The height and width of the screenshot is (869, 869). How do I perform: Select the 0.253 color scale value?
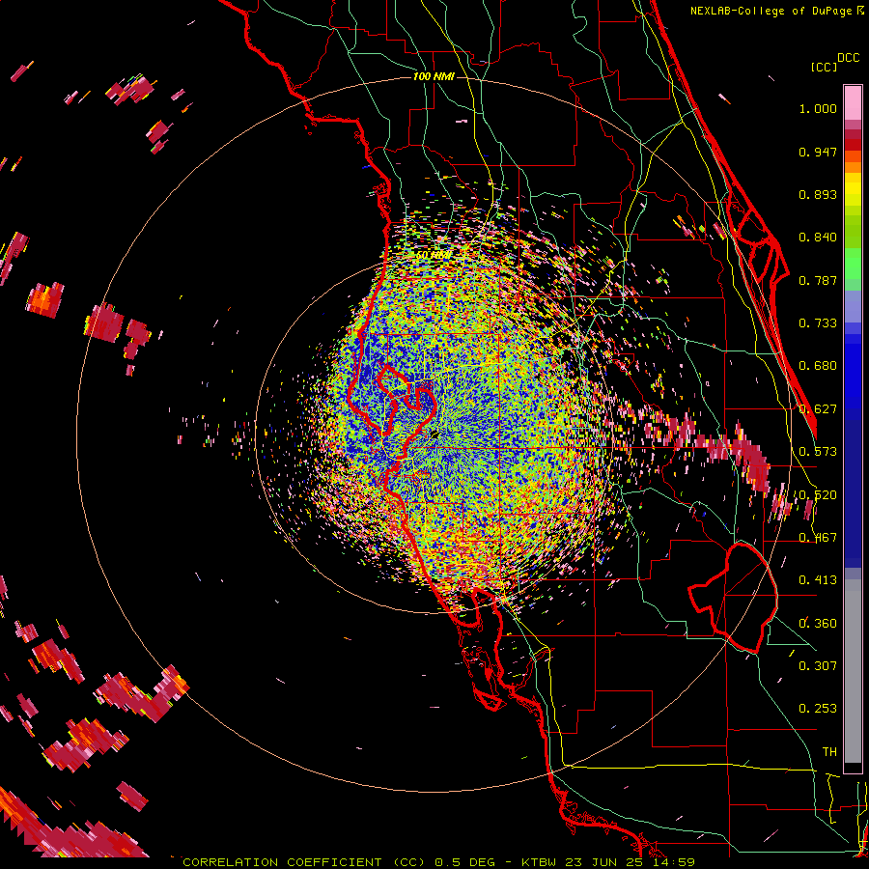[818, 709]
